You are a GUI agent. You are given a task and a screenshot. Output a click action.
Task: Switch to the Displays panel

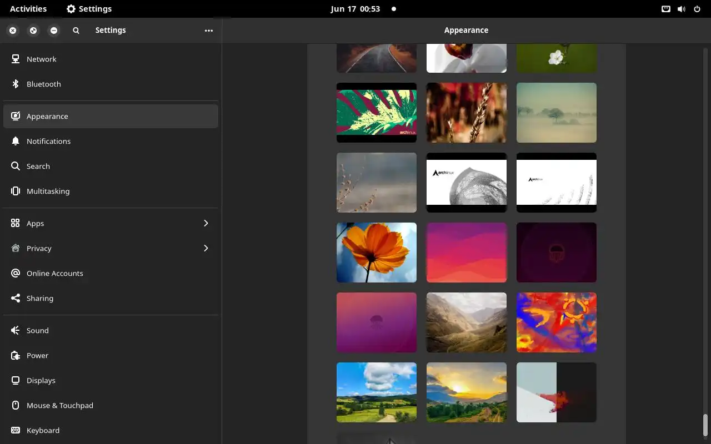point(111,380)
